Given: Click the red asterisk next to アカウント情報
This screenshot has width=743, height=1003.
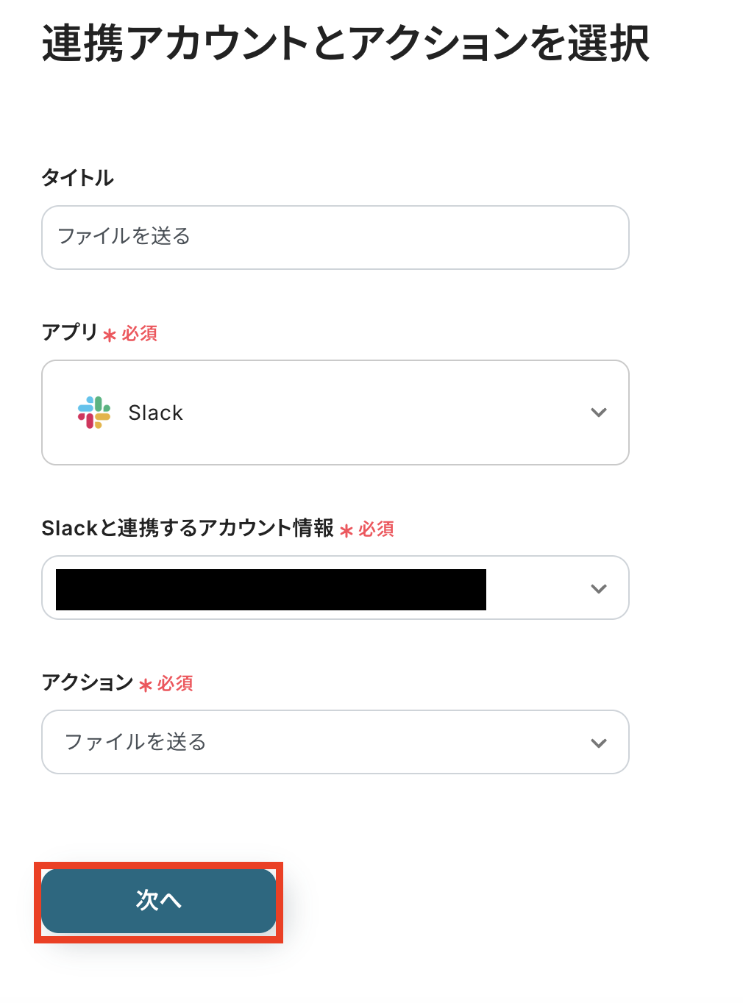Looking at the screenshot, I should click(346, 530).
